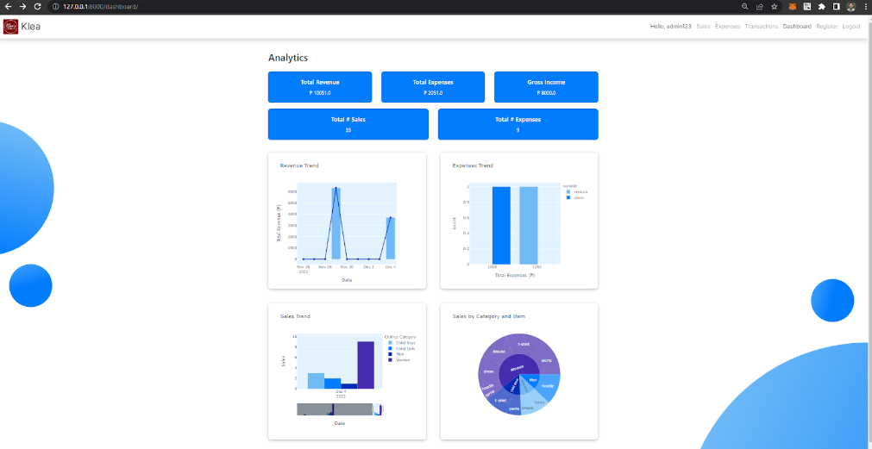This screenshot has height=449, width=872.
Task: Click the dark blue store expenses bar
Action: click(x=501, y=226)
